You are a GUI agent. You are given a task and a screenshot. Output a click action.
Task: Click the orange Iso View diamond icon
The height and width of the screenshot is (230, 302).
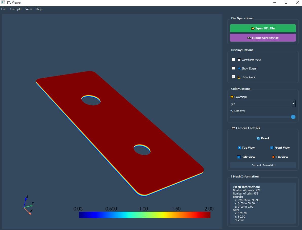(x=273, y=157)
